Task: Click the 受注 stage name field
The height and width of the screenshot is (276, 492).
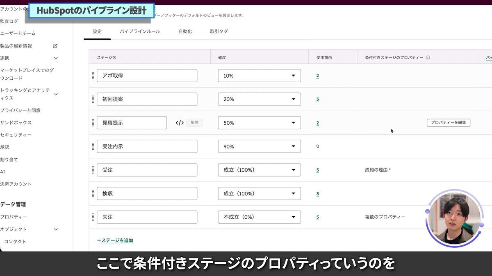Action: (147, 170)
